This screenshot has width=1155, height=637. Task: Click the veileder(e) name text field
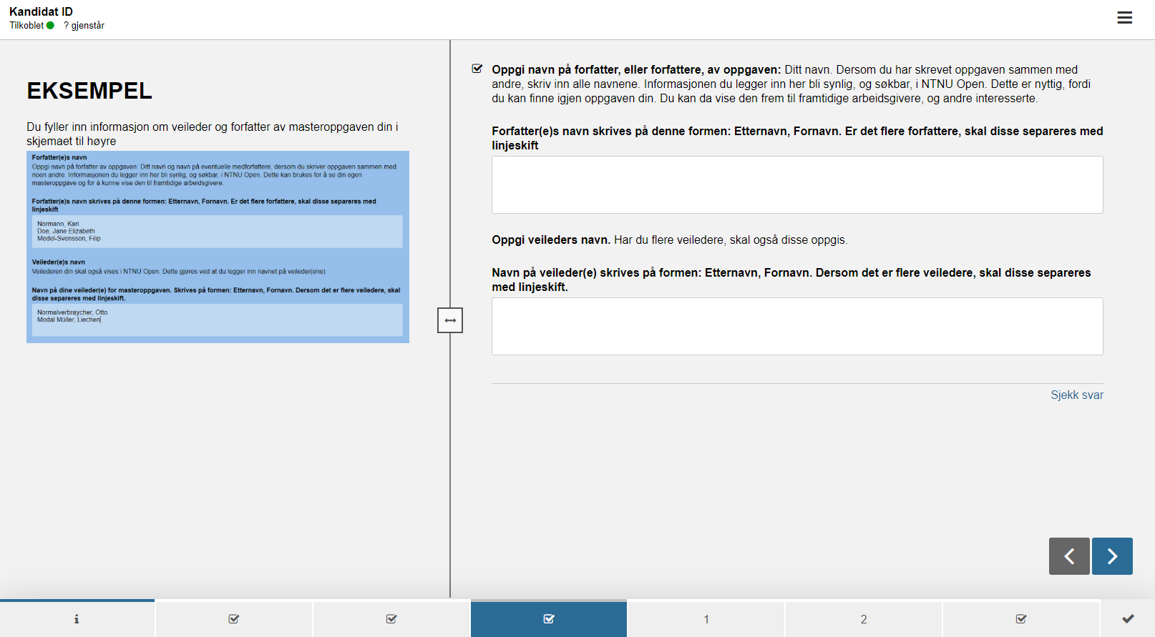click(x=797, y=326)
